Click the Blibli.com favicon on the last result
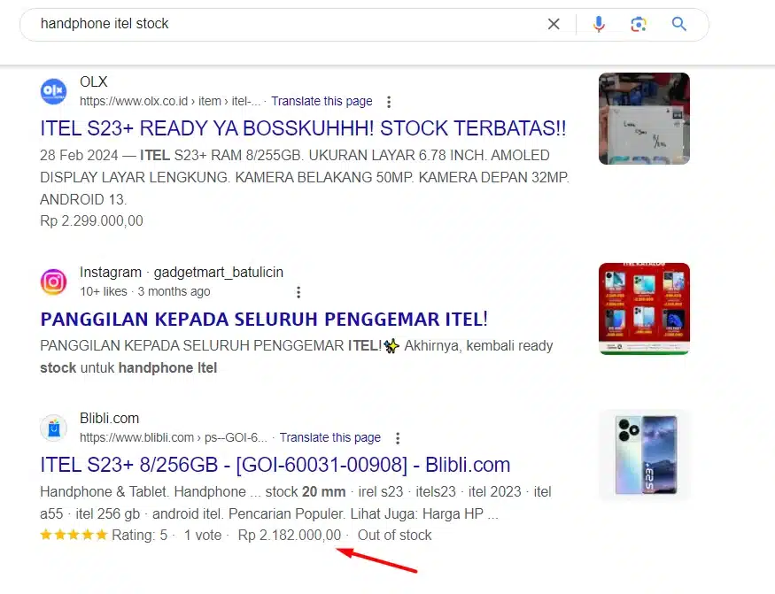 pos(53,428)
